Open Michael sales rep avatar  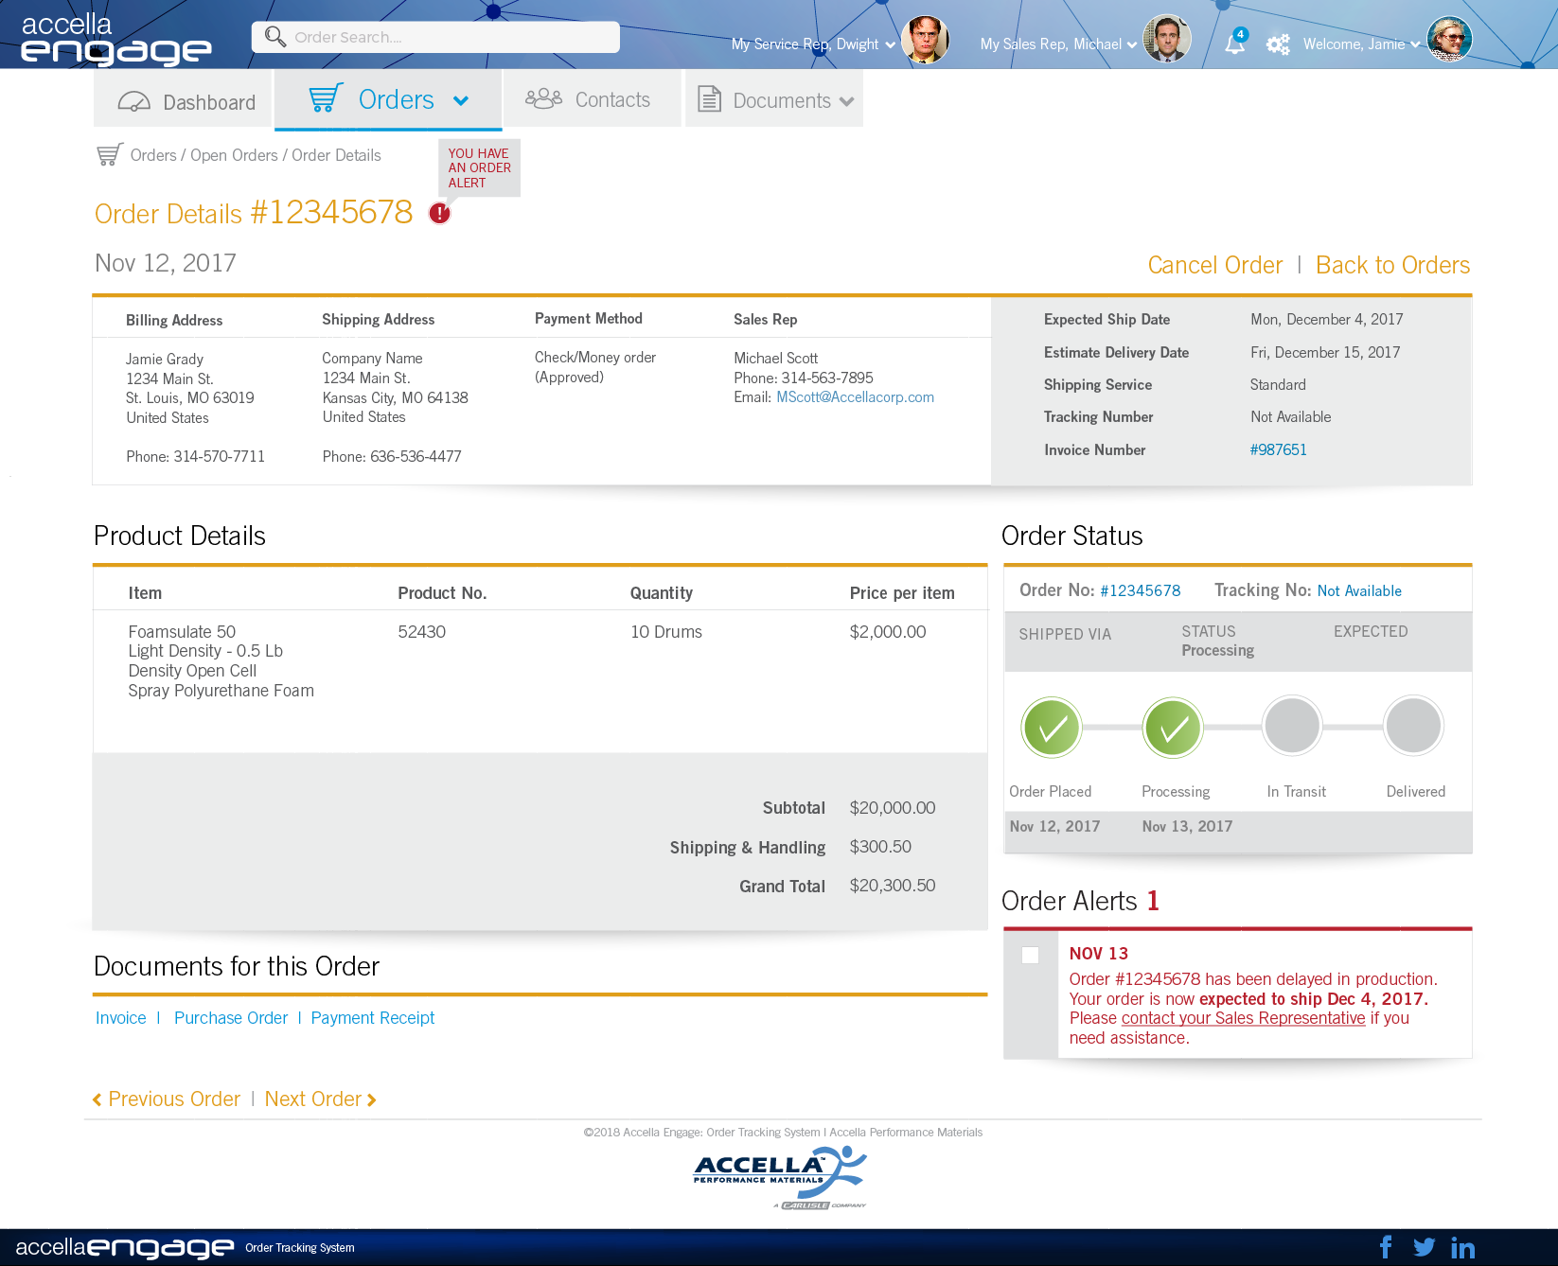tap(1167, 39)
